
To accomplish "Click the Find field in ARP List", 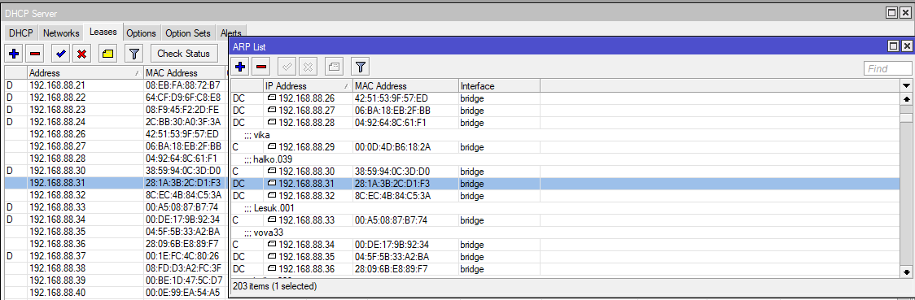I will pos(887,69).
